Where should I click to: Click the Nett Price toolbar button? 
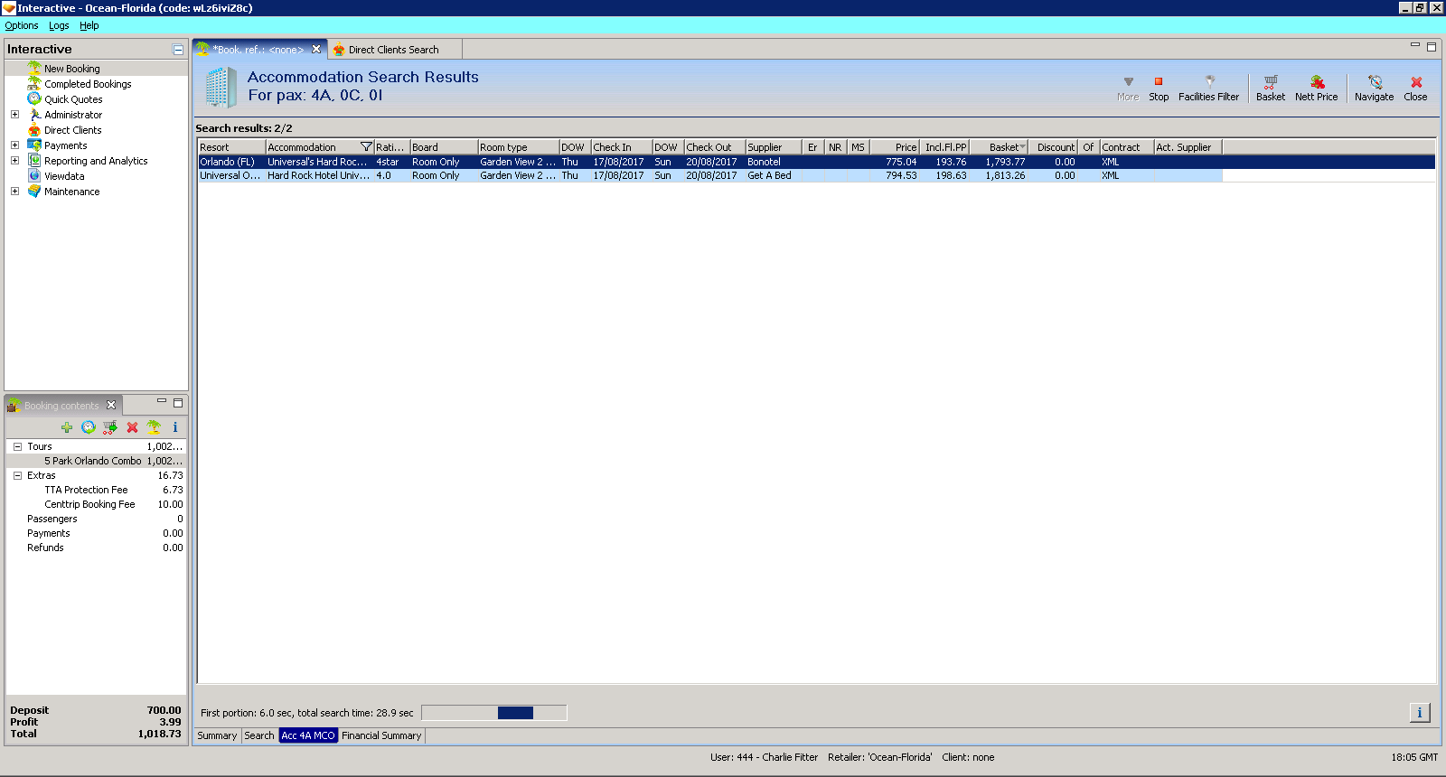[x=1316, y=89]
